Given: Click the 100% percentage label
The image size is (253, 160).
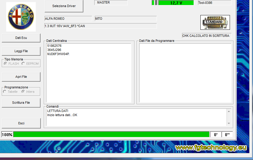Looking at the screenshot, I should [x=7, y=135].
